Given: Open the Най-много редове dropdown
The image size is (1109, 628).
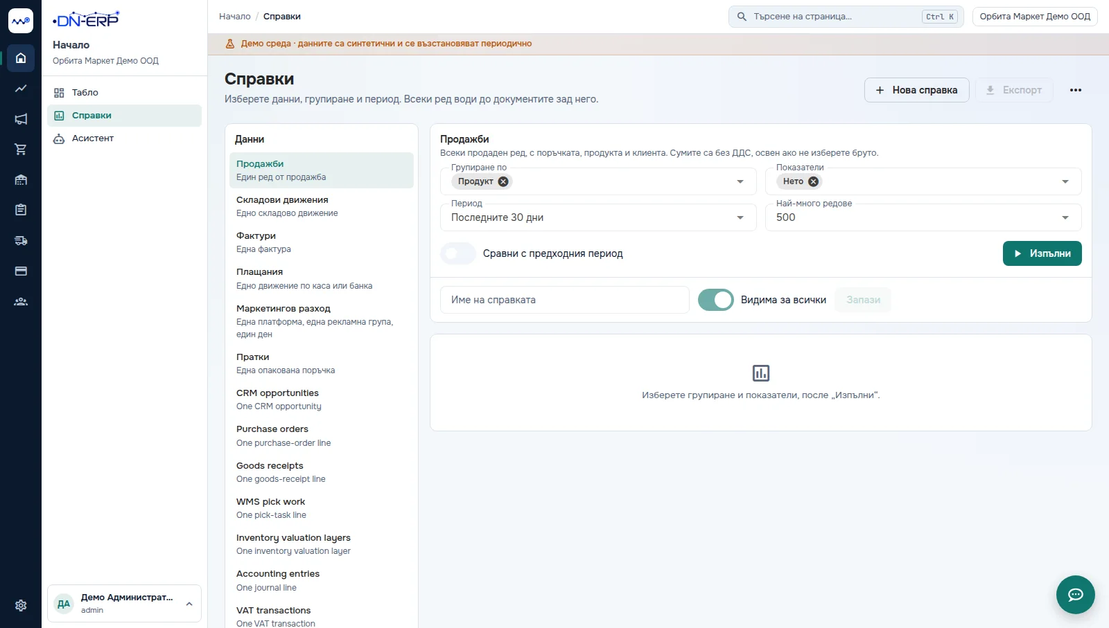Looking at the screenshot, I should coord(923,217).
